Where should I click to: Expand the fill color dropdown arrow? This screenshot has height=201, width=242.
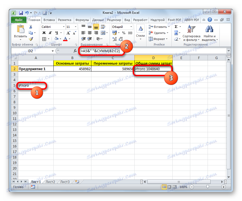61,38
